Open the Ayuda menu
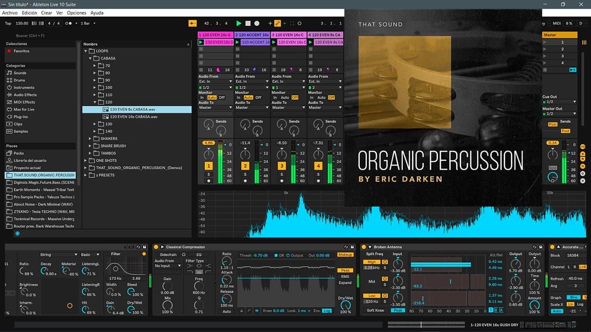591x332 pixels. coord(97,13)
